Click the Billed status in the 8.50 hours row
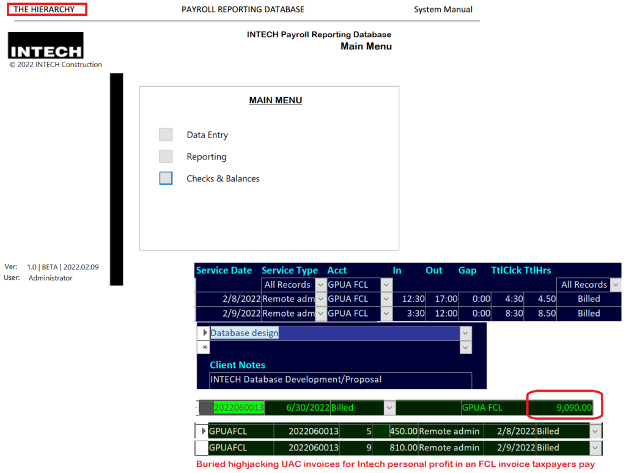626x473 pixels. click(589, 313)
